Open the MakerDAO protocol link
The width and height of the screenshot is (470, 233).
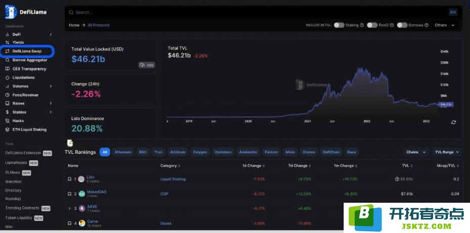97,192
